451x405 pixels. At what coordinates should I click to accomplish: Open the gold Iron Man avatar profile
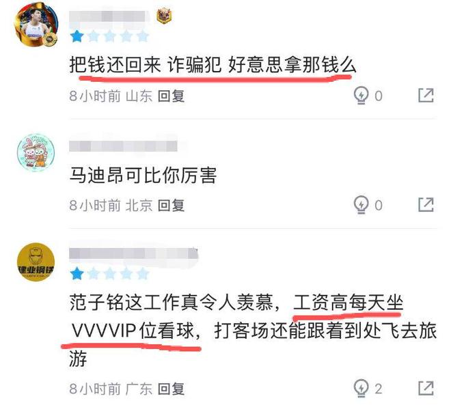click(36, 262)
